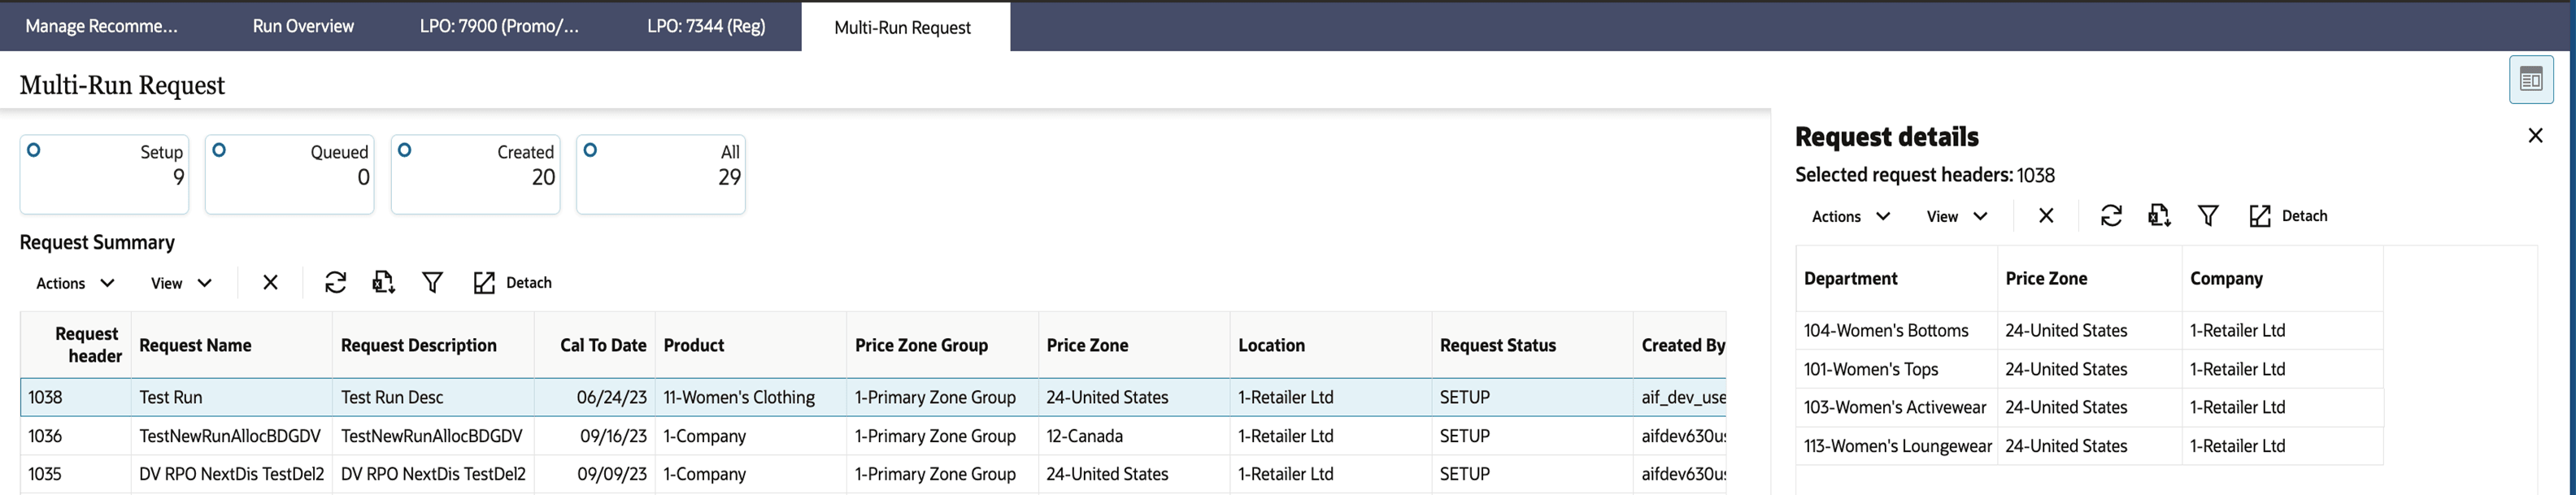Switch to the LPO: 7344 (Reg) tab
Image resolution: width=2576 pixels, height=495 pixels.
(x=707, y=26)
